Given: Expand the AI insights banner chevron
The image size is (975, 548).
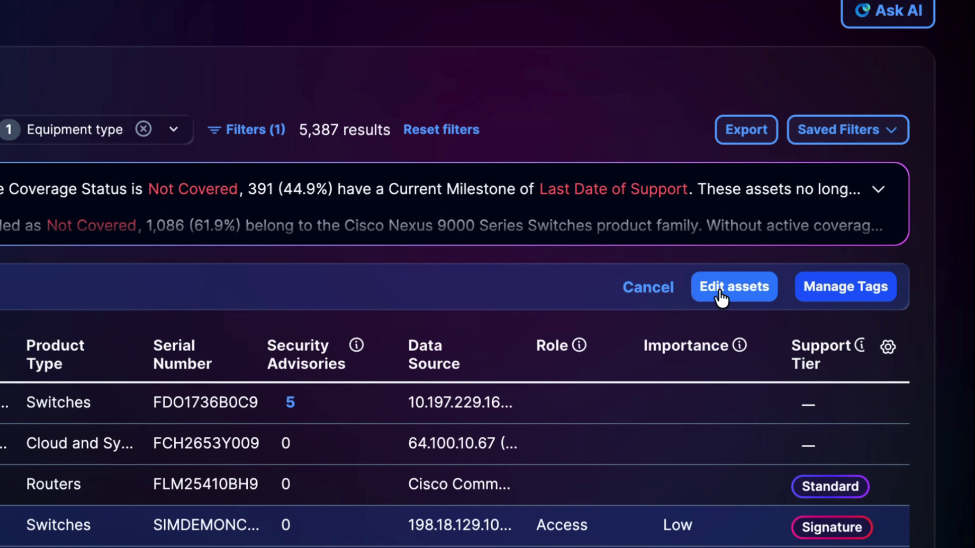Looking at the screenshot, I should point(879,189).
